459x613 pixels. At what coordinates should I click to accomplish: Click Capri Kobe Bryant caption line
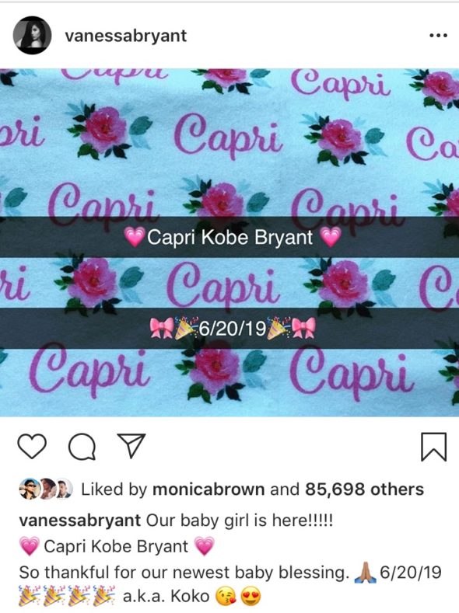[x=117, y=546]
